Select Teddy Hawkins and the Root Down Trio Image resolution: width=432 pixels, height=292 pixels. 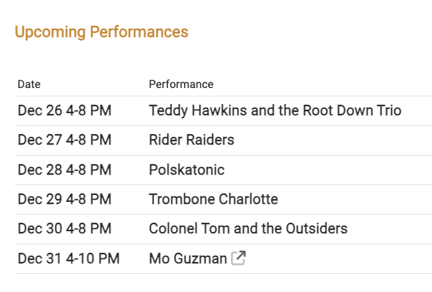click(275, 110)
